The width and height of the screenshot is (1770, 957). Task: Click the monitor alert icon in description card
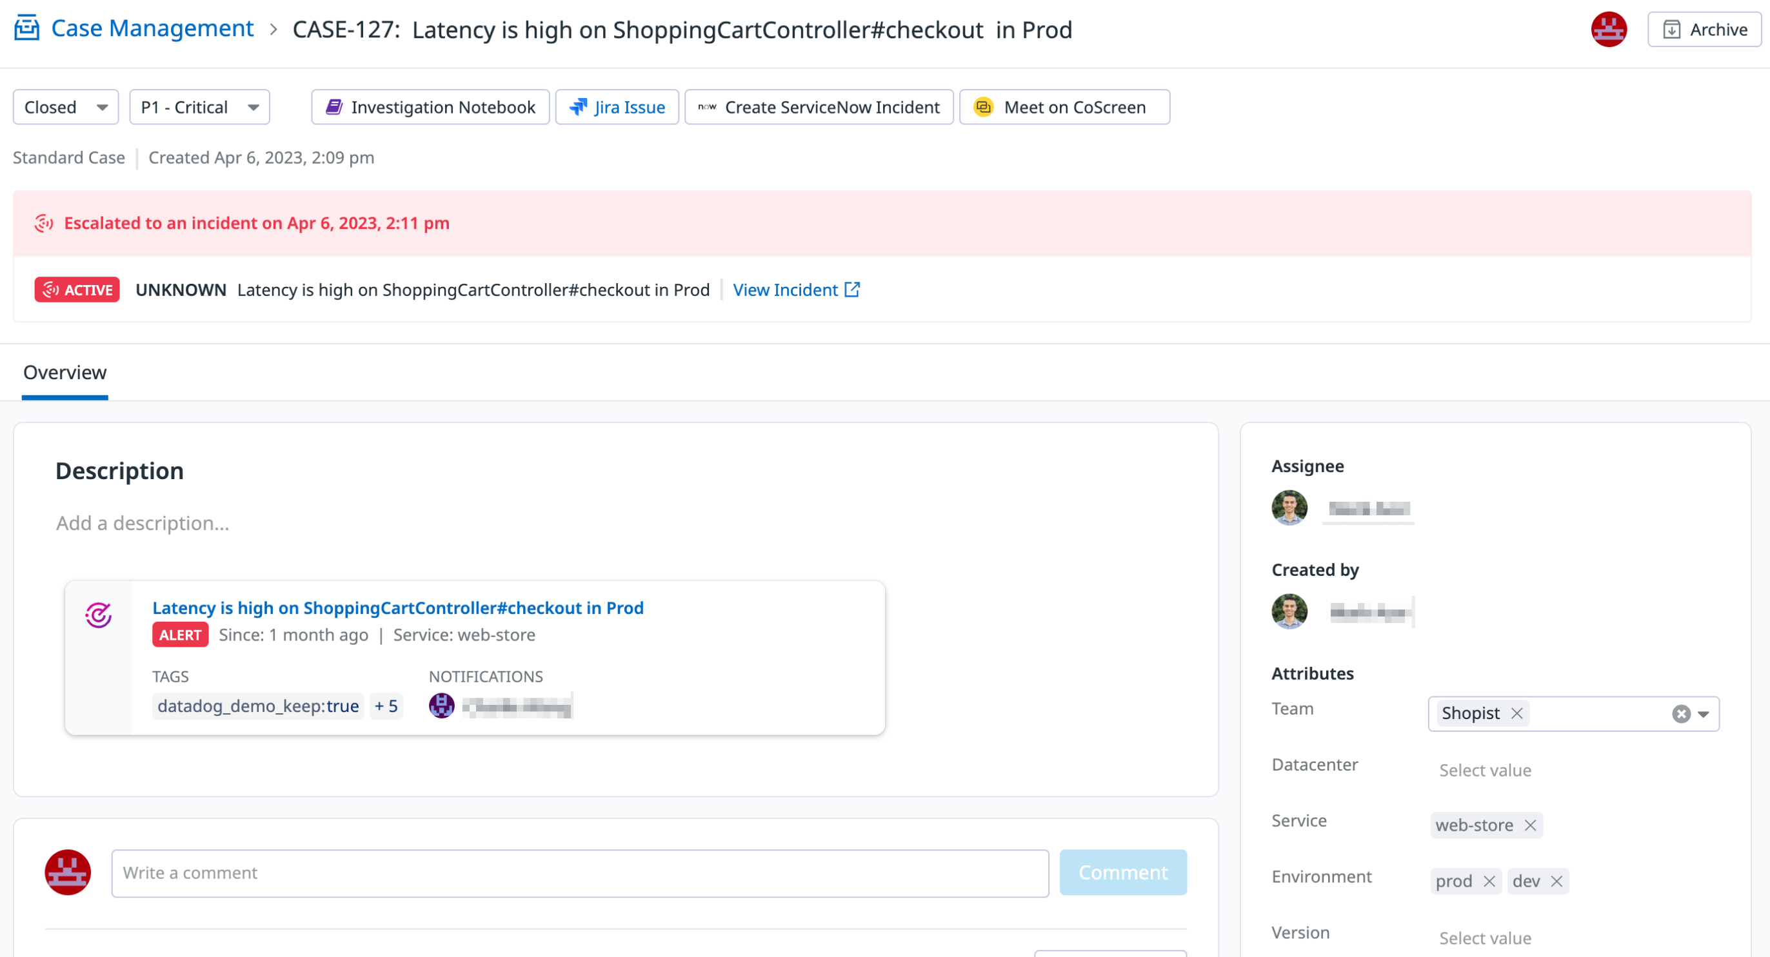98,615
